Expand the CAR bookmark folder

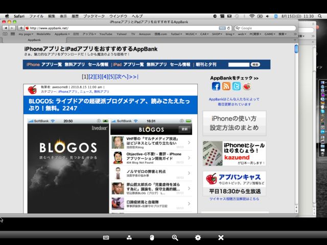pyautogui.click(x=204, y=34)
